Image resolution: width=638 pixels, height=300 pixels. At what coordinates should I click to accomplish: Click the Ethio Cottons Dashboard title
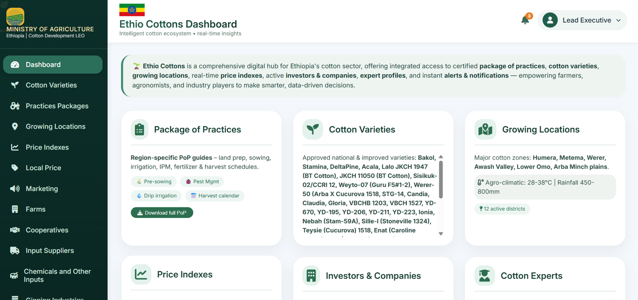(178, 24)
